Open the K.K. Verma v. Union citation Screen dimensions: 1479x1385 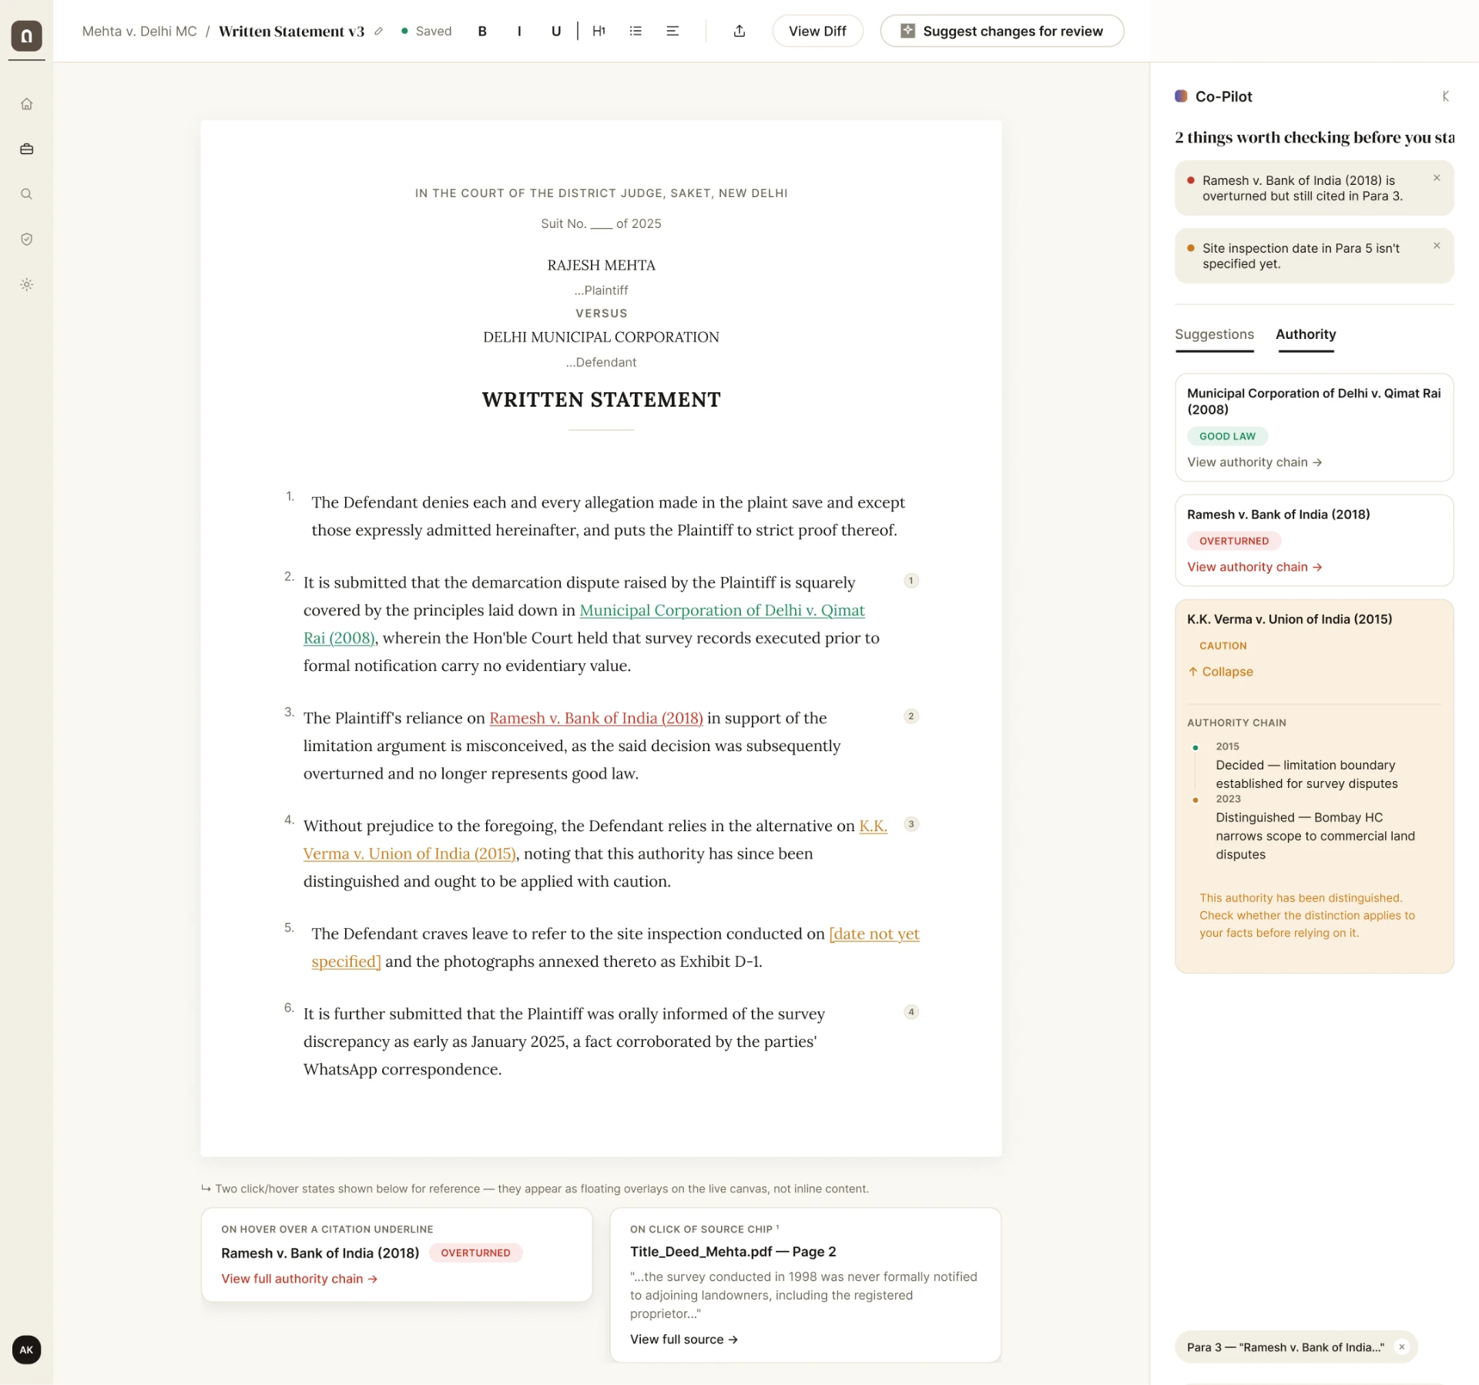(409, 853)
